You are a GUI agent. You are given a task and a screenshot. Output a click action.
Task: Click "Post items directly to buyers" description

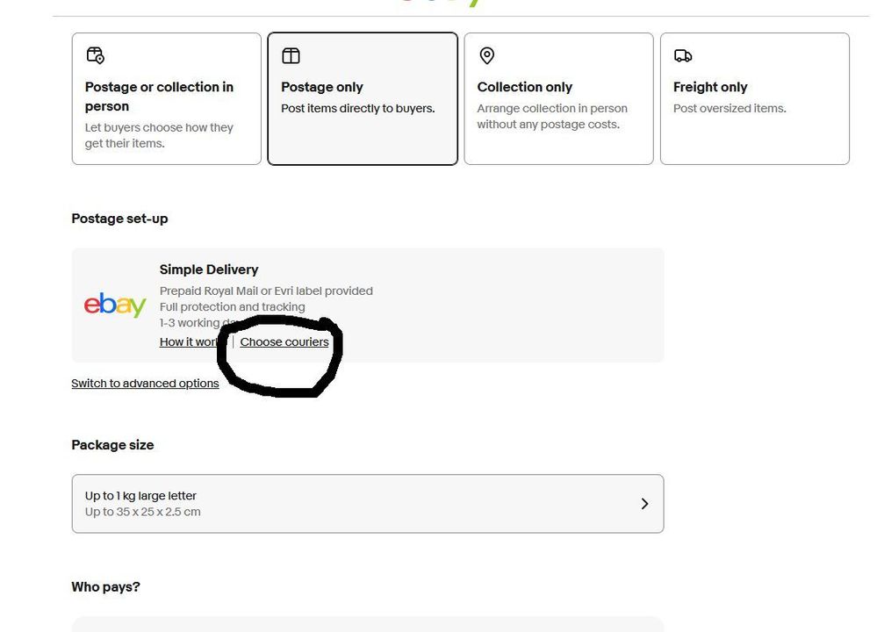point(357,109)
